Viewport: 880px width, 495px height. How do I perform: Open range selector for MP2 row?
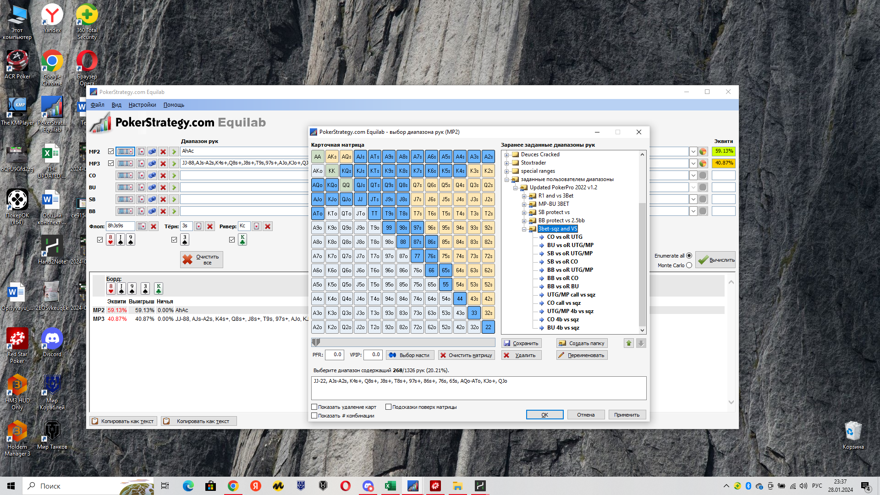(x=125, y=152)
